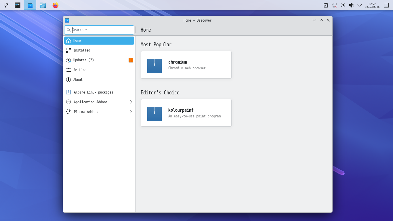Click the orange warning badge beside Updates

coord(131,60)
